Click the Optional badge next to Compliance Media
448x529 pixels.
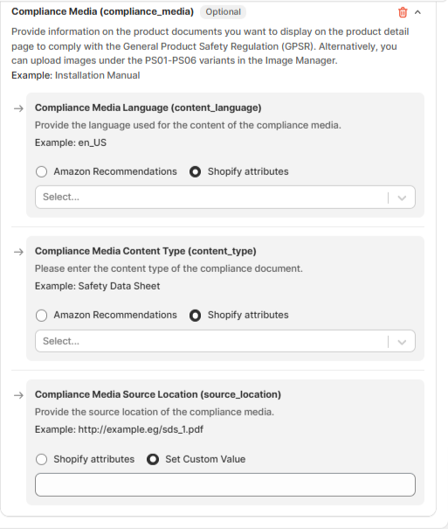pos(223,12)
